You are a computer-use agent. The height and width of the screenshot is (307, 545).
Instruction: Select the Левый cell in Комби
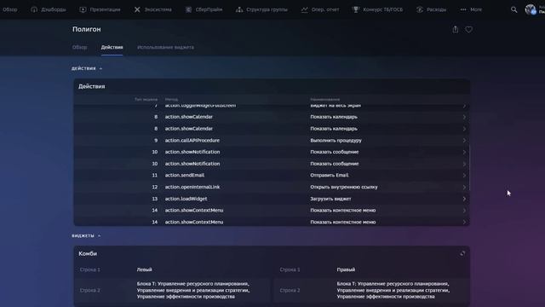(144, 269)
